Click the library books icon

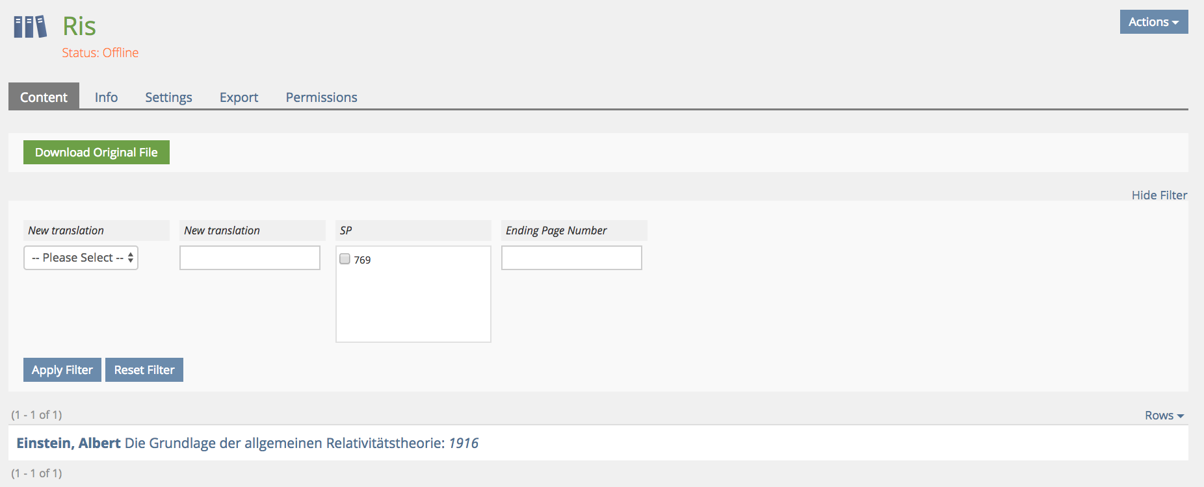pos(30,27)
